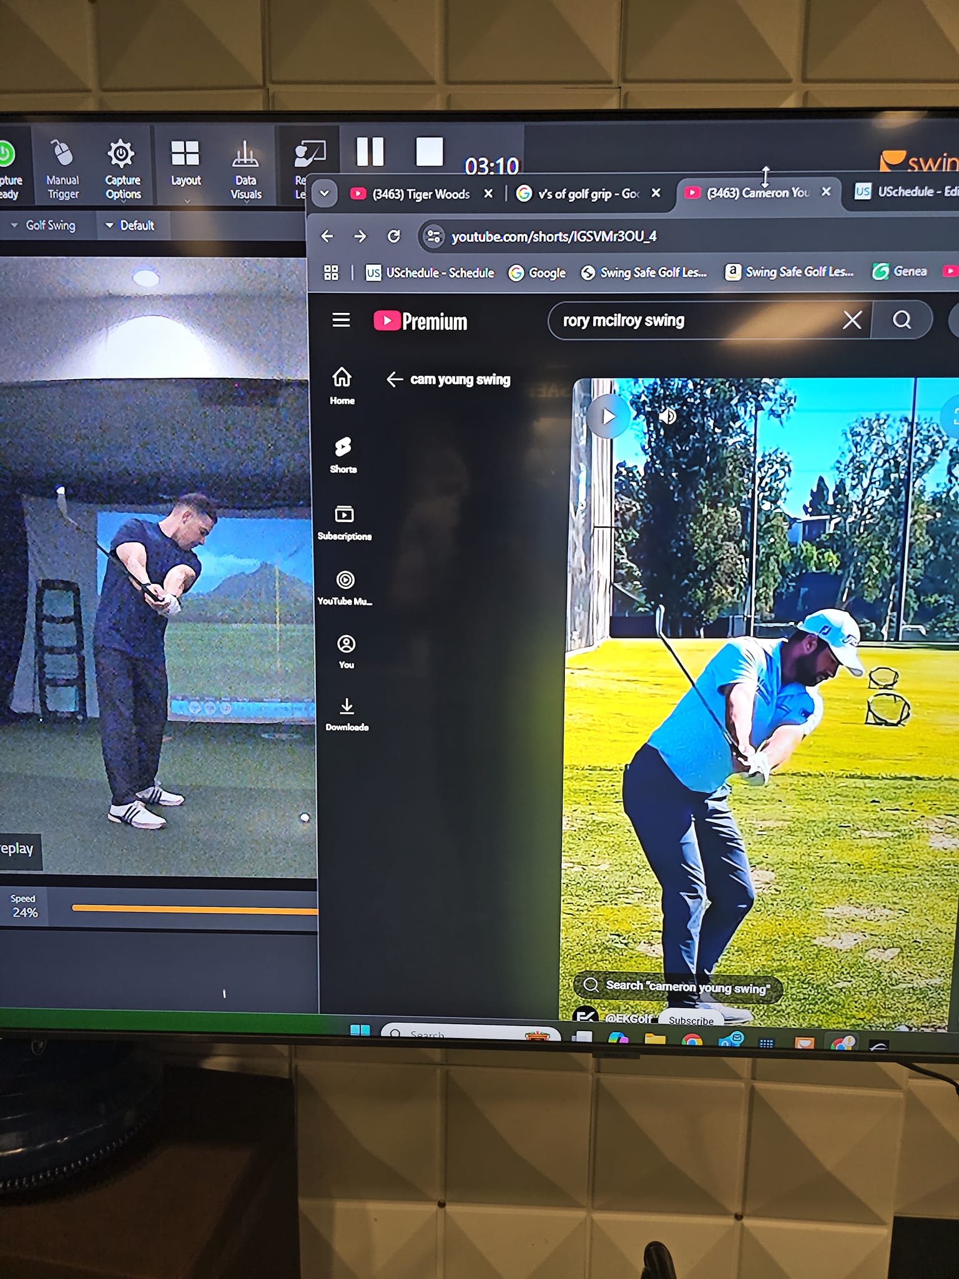
Task: Open the YouTube hamburger guide menu
Action: click(x=341, y=320)
